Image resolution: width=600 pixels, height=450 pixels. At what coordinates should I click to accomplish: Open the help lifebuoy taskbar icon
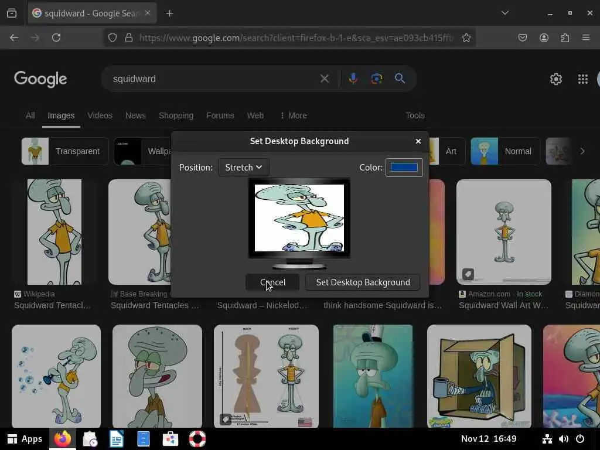click(197, 439)
